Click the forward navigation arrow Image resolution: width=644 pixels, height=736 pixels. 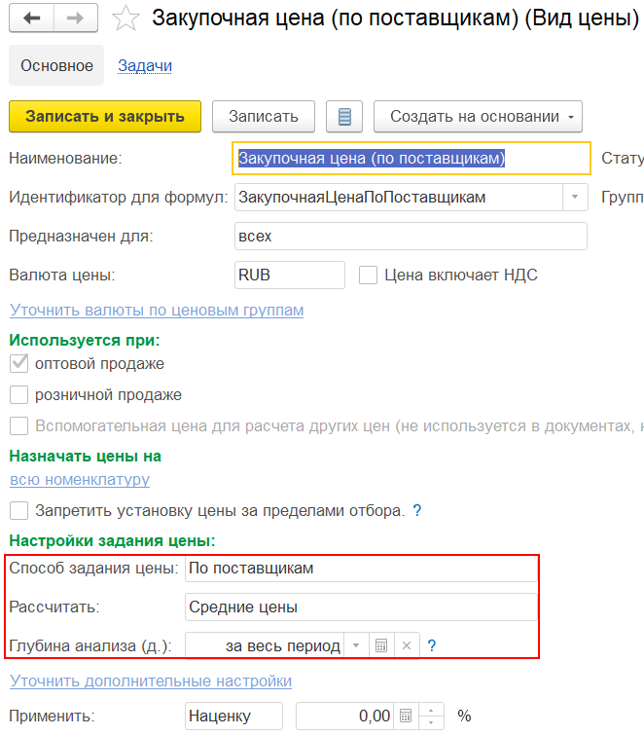click(x=76, y=19)
